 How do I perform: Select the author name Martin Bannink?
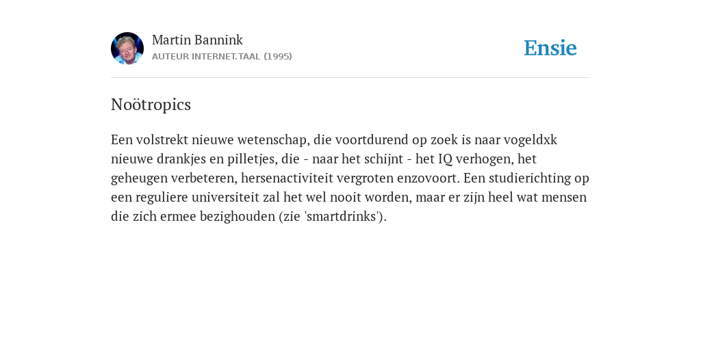tap(197, 40)
